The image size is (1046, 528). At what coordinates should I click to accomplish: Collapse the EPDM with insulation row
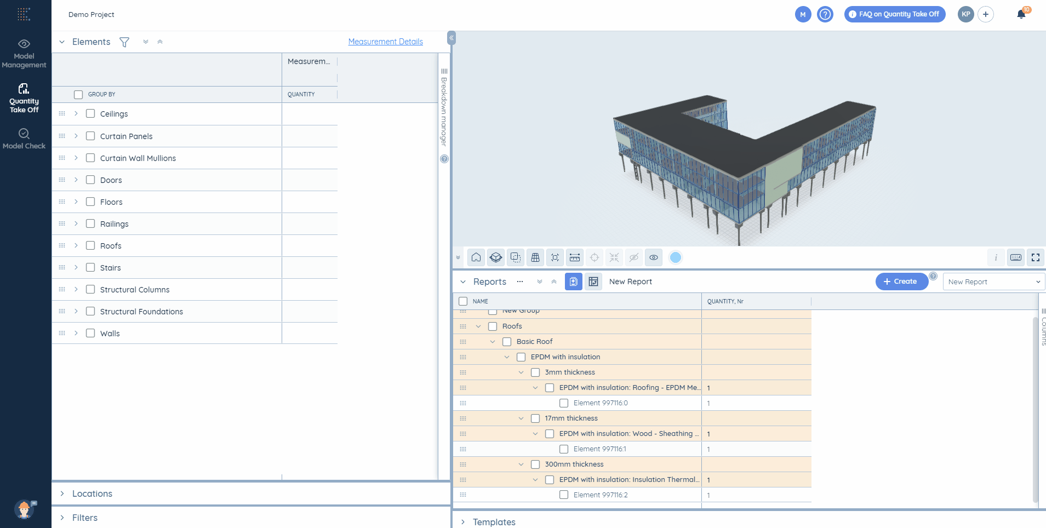507,357
